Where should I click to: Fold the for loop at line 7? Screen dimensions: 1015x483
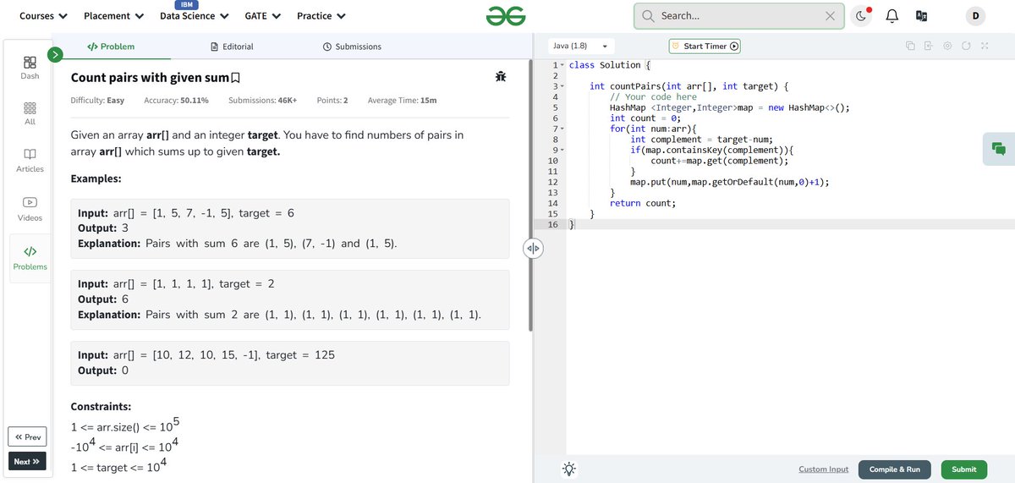pos(561,129)
